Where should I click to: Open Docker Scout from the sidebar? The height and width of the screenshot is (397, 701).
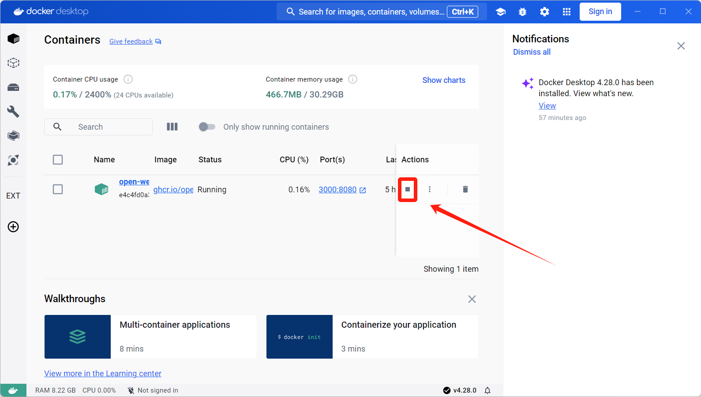click(13, 160)
